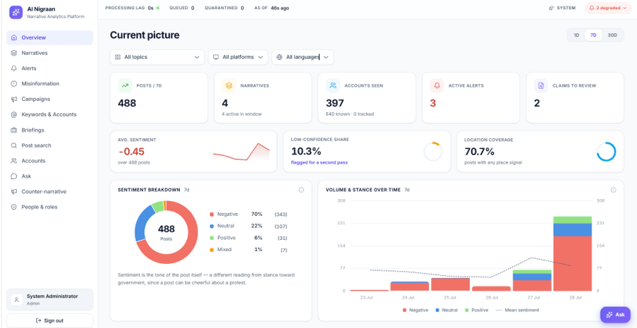Click the Post search magnifier icon

click(x=14, y=145)
